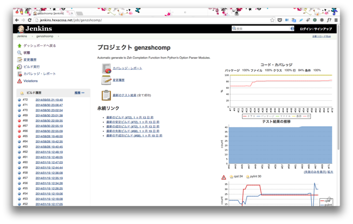Click the clipboard latest test result icon
The width and height of the screenshot is (353, 224).
(x=106, y=95)
